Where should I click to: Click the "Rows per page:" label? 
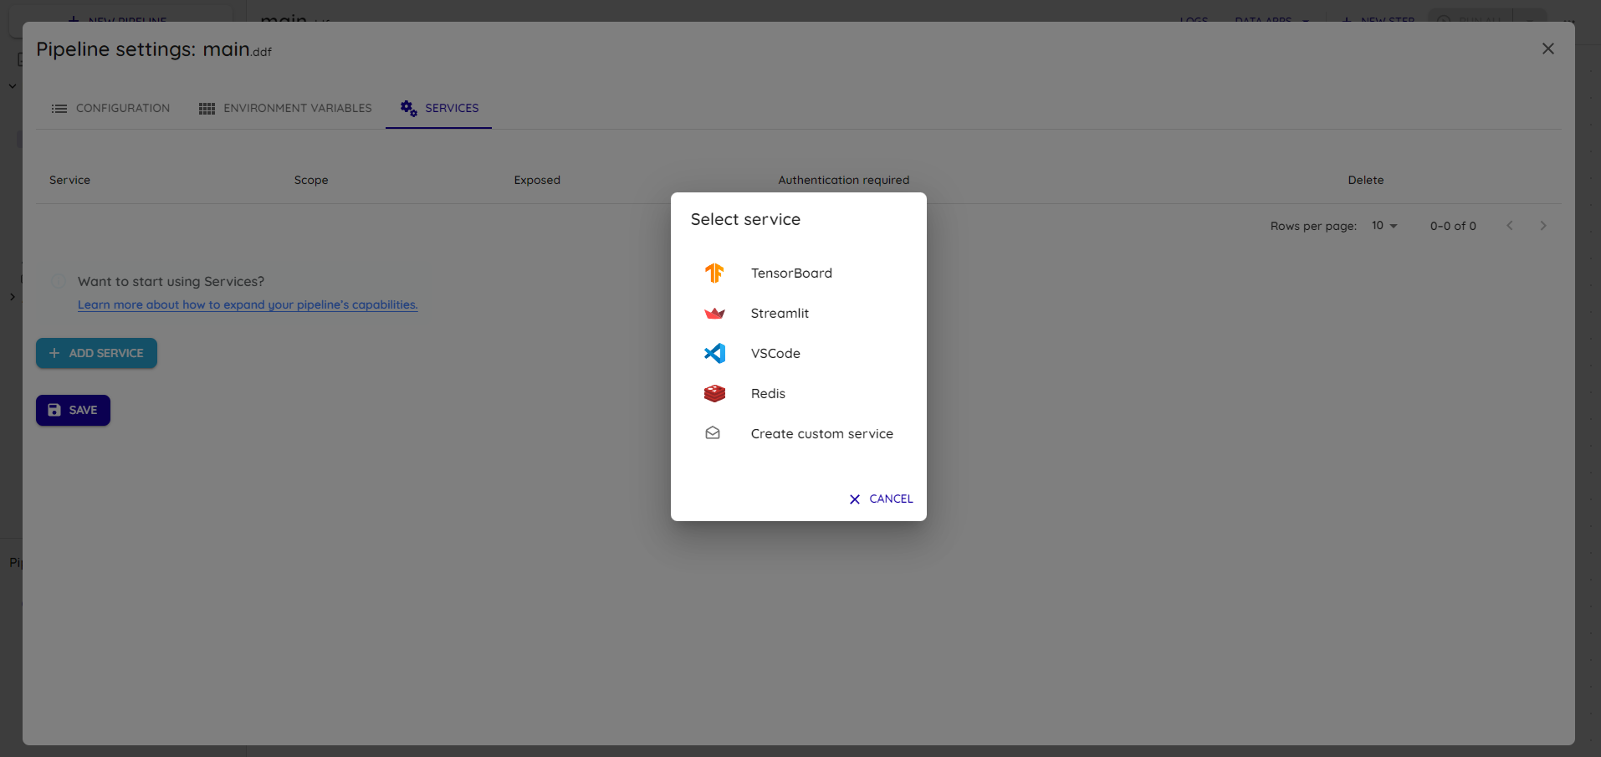1313,226
